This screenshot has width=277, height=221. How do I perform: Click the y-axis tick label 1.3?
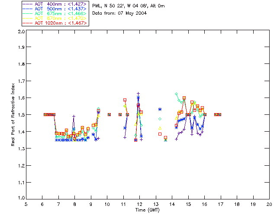21,148
